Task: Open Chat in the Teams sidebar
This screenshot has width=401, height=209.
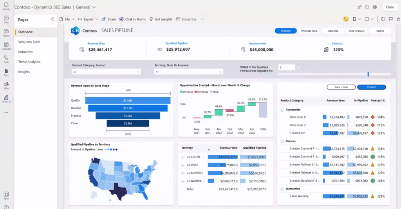Action: coord(6,20)
